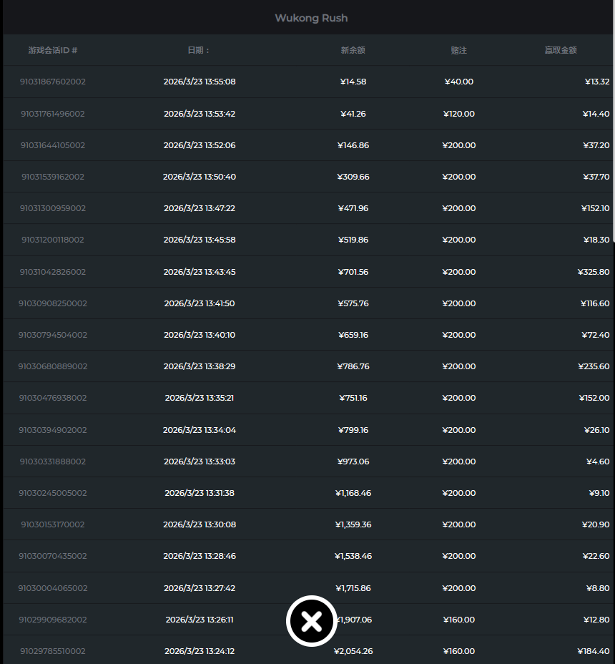Select session 91031644105002 entry
The height and width of the screenshot is (664, 615).
tap(53, 145)
